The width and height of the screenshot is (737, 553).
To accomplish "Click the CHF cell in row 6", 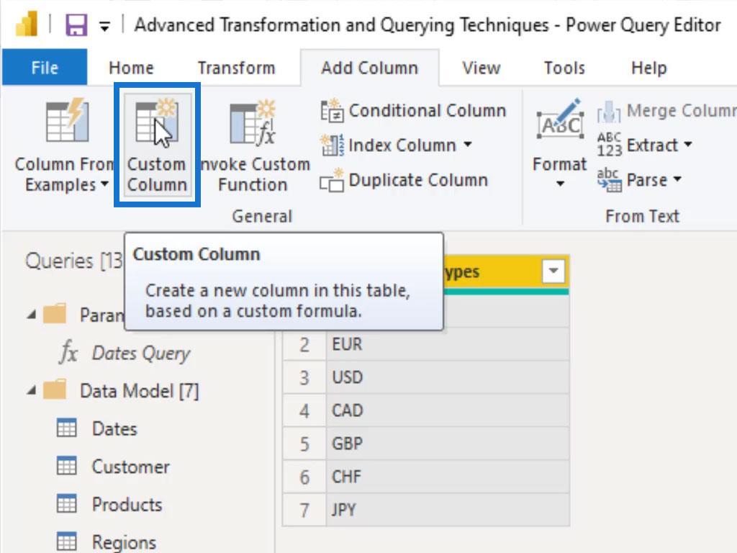I will point(448,477).
